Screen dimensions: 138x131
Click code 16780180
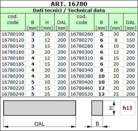pos(13,58)
